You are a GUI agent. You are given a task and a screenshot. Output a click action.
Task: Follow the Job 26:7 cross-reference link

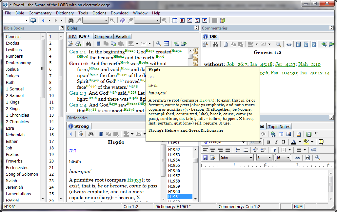[237, 64]
